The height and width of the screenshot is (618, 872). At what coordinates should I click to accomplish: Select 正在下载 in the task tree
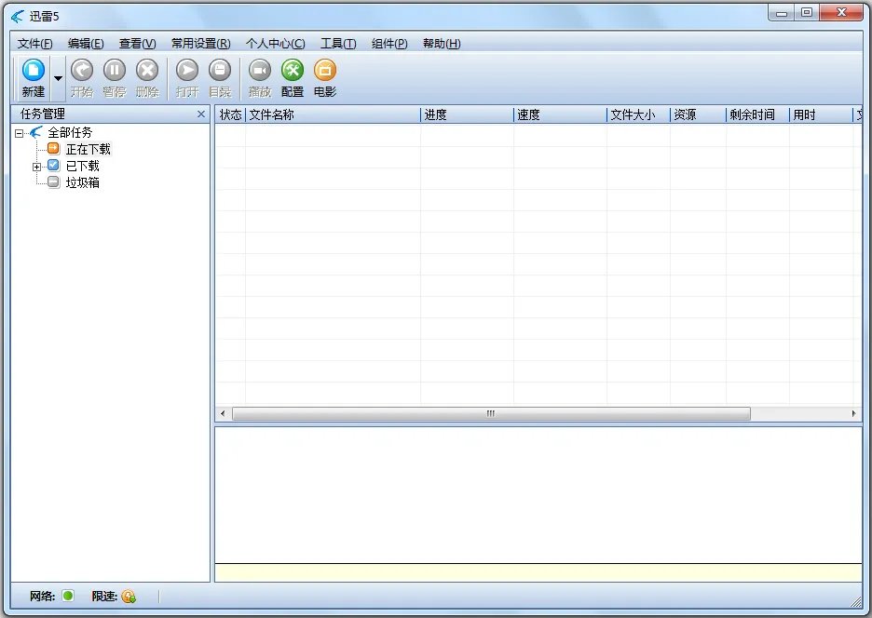[x=89, y=148]
